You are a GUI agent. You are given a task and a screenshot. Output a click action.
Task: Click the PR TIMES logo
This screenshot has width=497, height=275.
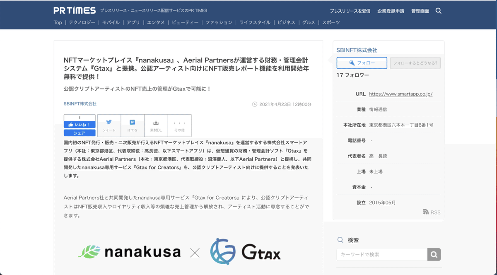tap(75, 10)
